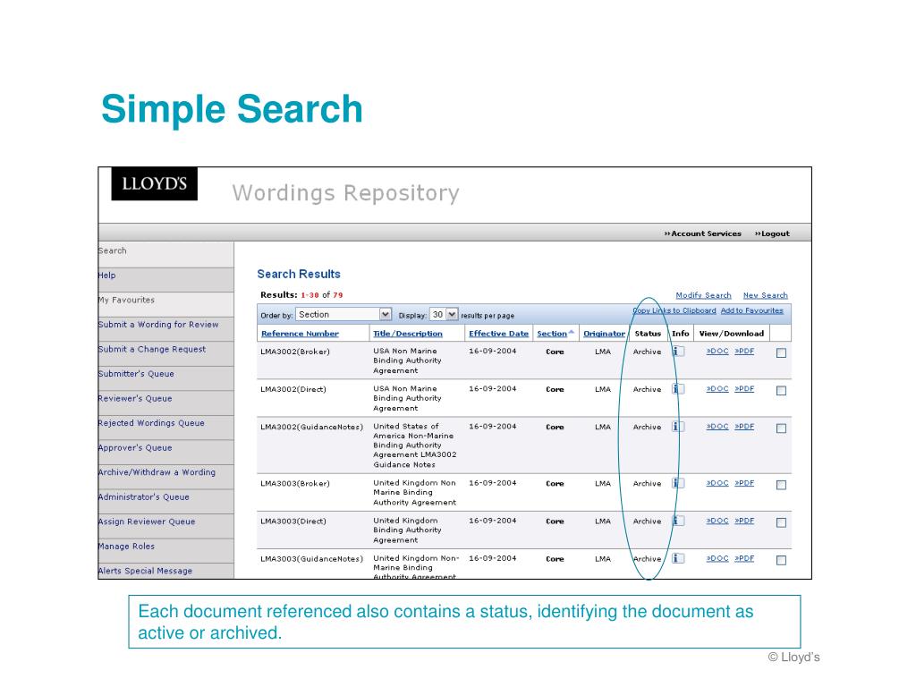Open Submitter's Queue
The width and height of the screenshot is (916, 687).
(165, 377)
